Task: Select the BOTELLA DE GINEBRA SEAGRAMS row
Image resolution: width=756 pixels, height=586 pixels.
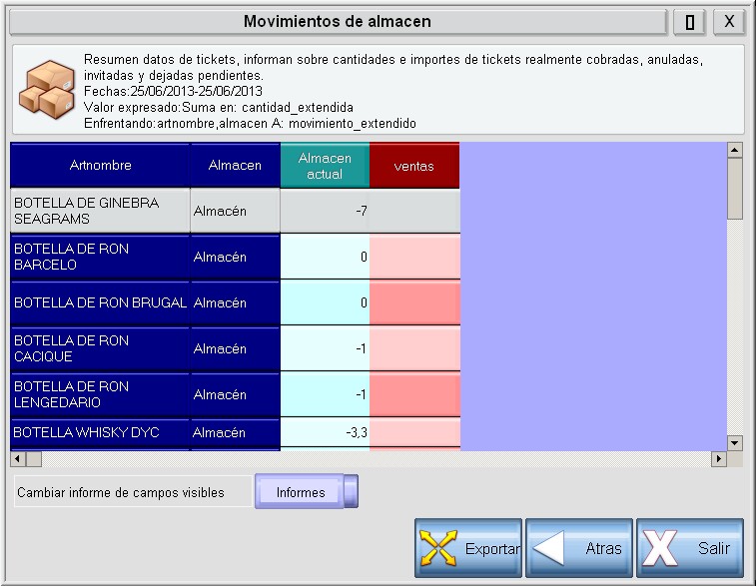Action: point(100,211)
